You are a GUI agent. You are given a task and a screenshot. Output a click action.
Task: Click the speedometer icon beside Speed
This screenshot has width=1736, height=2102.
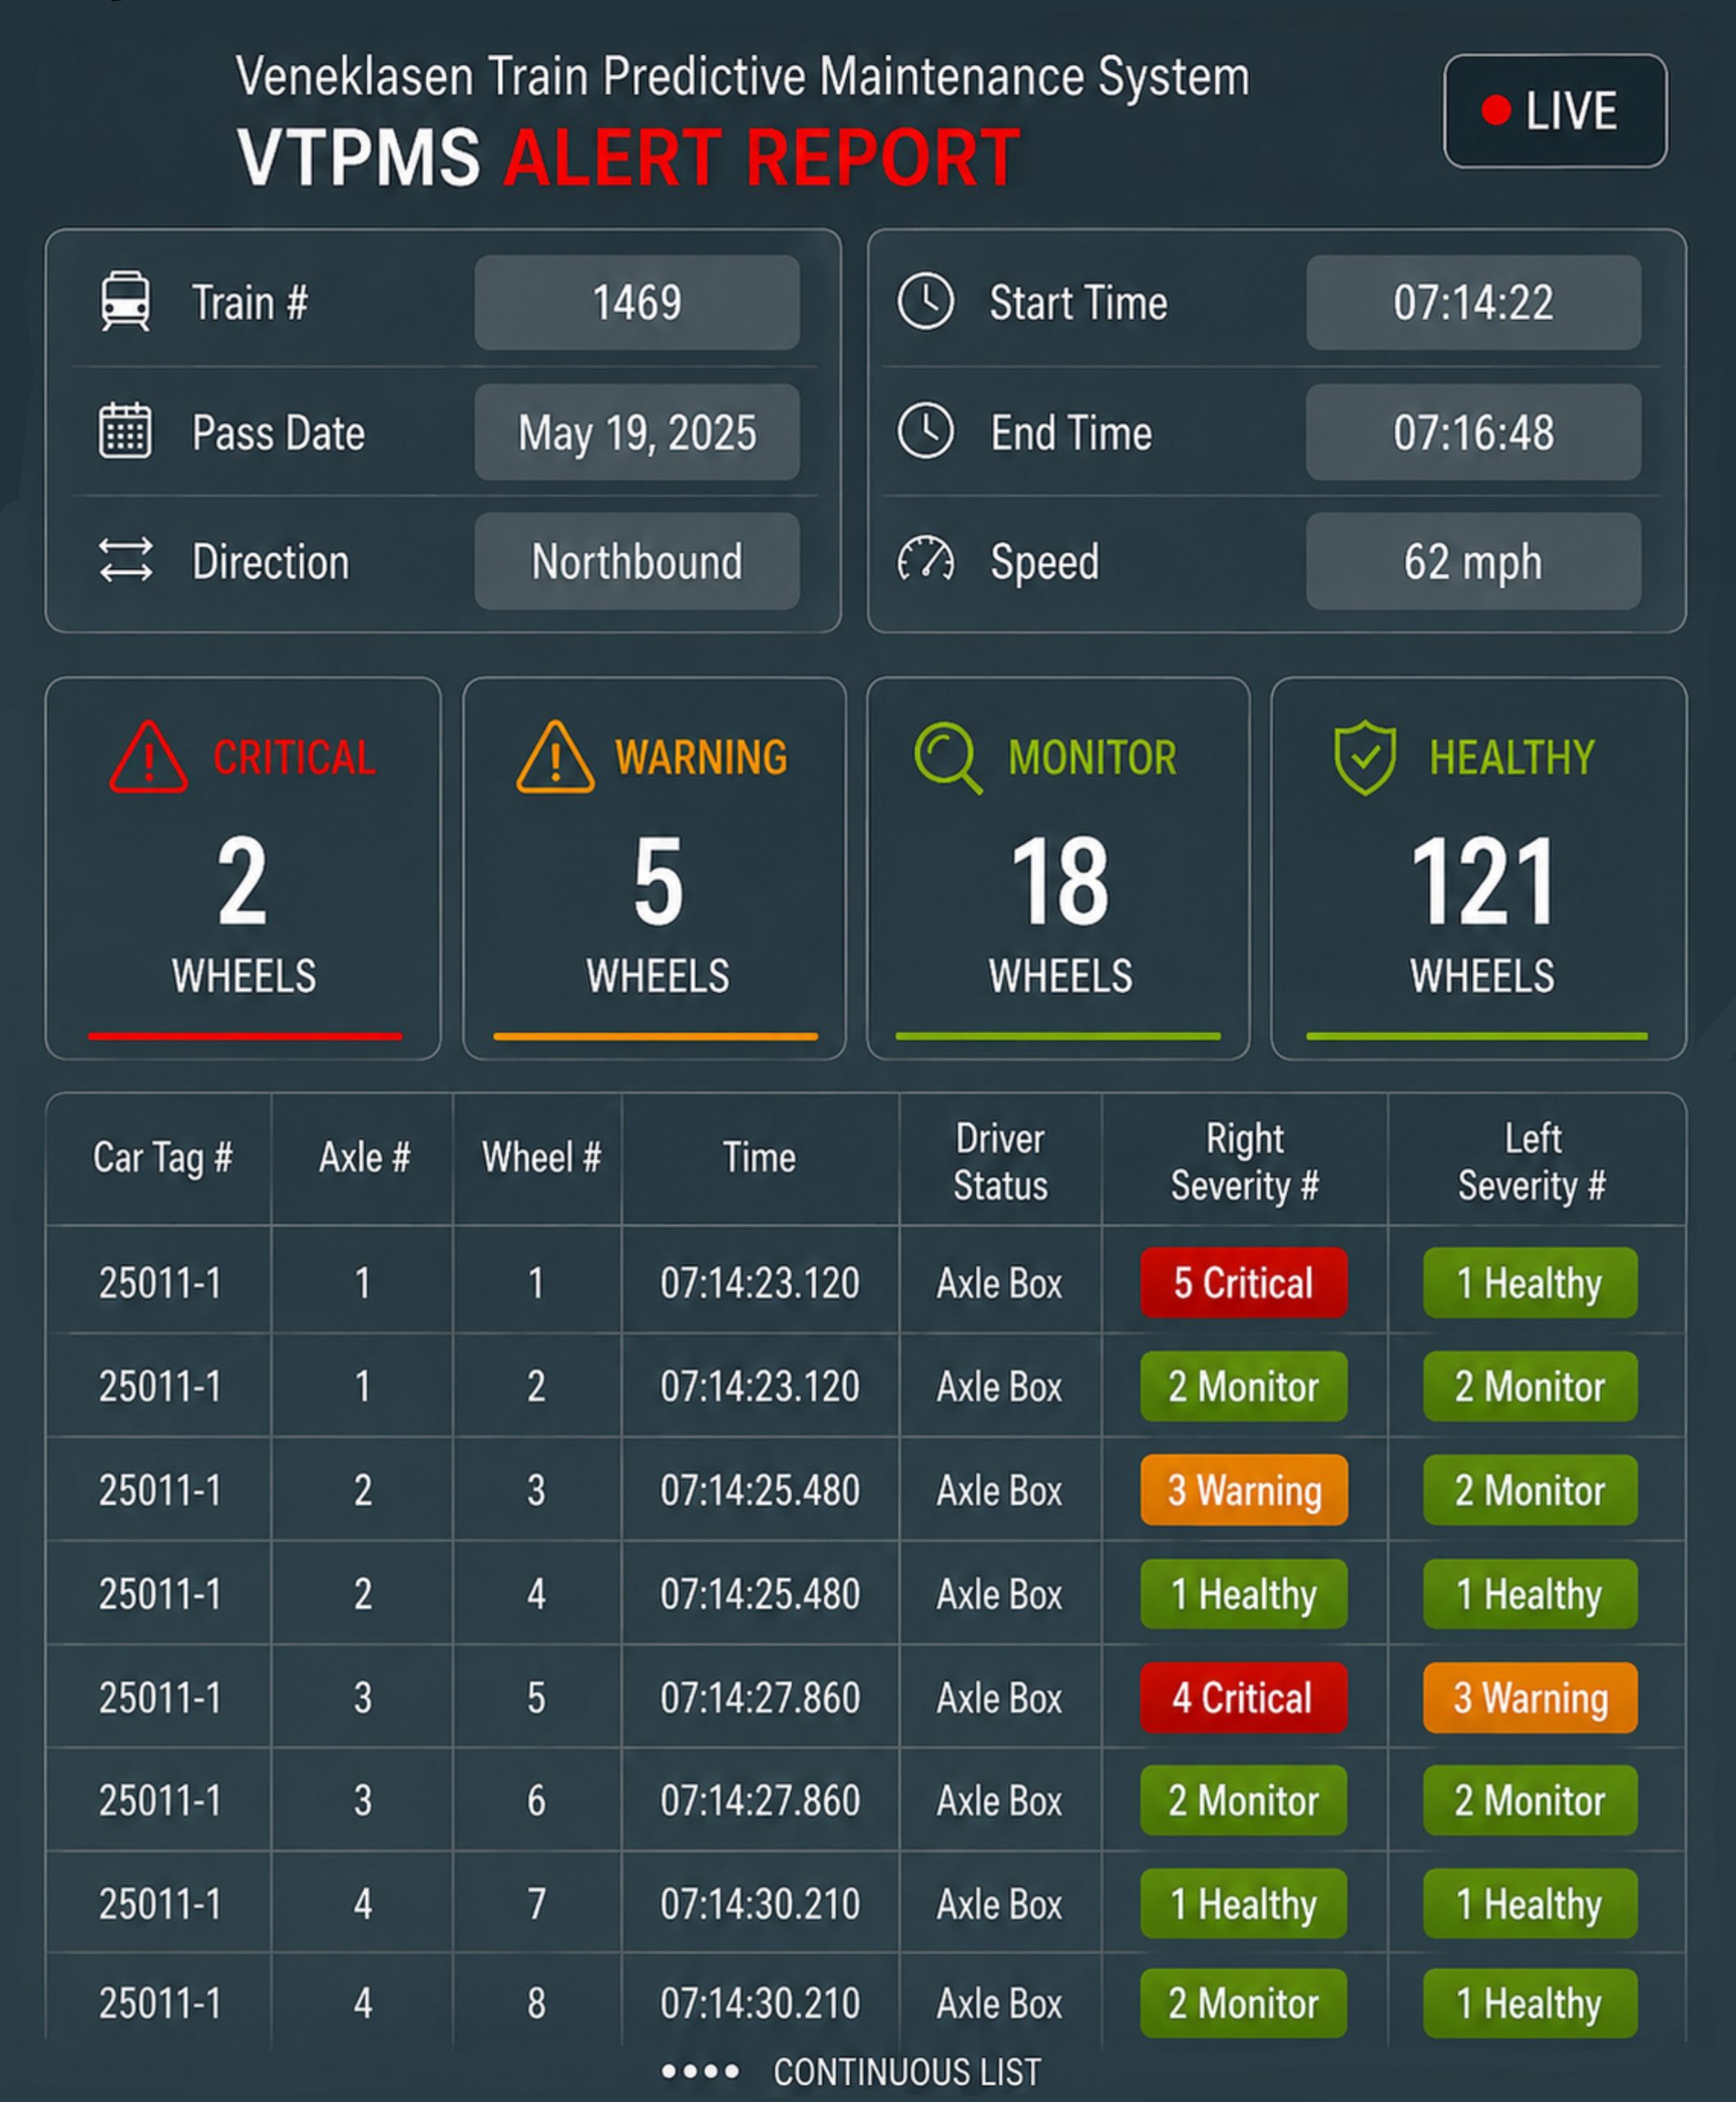click(x=925, y=559)
